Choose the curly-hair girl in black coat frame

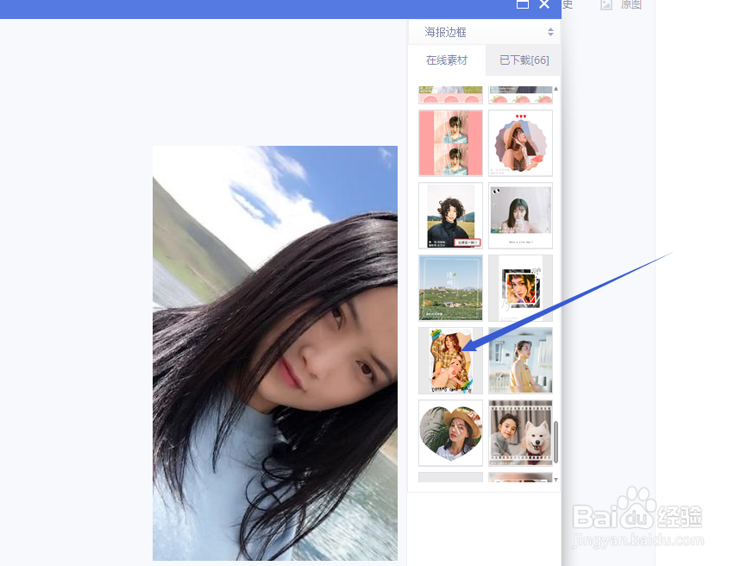point(450,216)
